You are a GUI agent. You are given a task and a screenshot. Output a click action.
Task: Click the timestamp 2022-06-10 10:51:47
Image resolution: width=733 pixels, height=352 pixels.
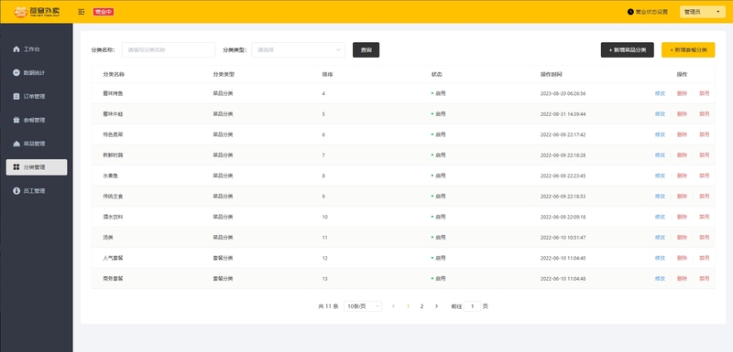point(563,238)
